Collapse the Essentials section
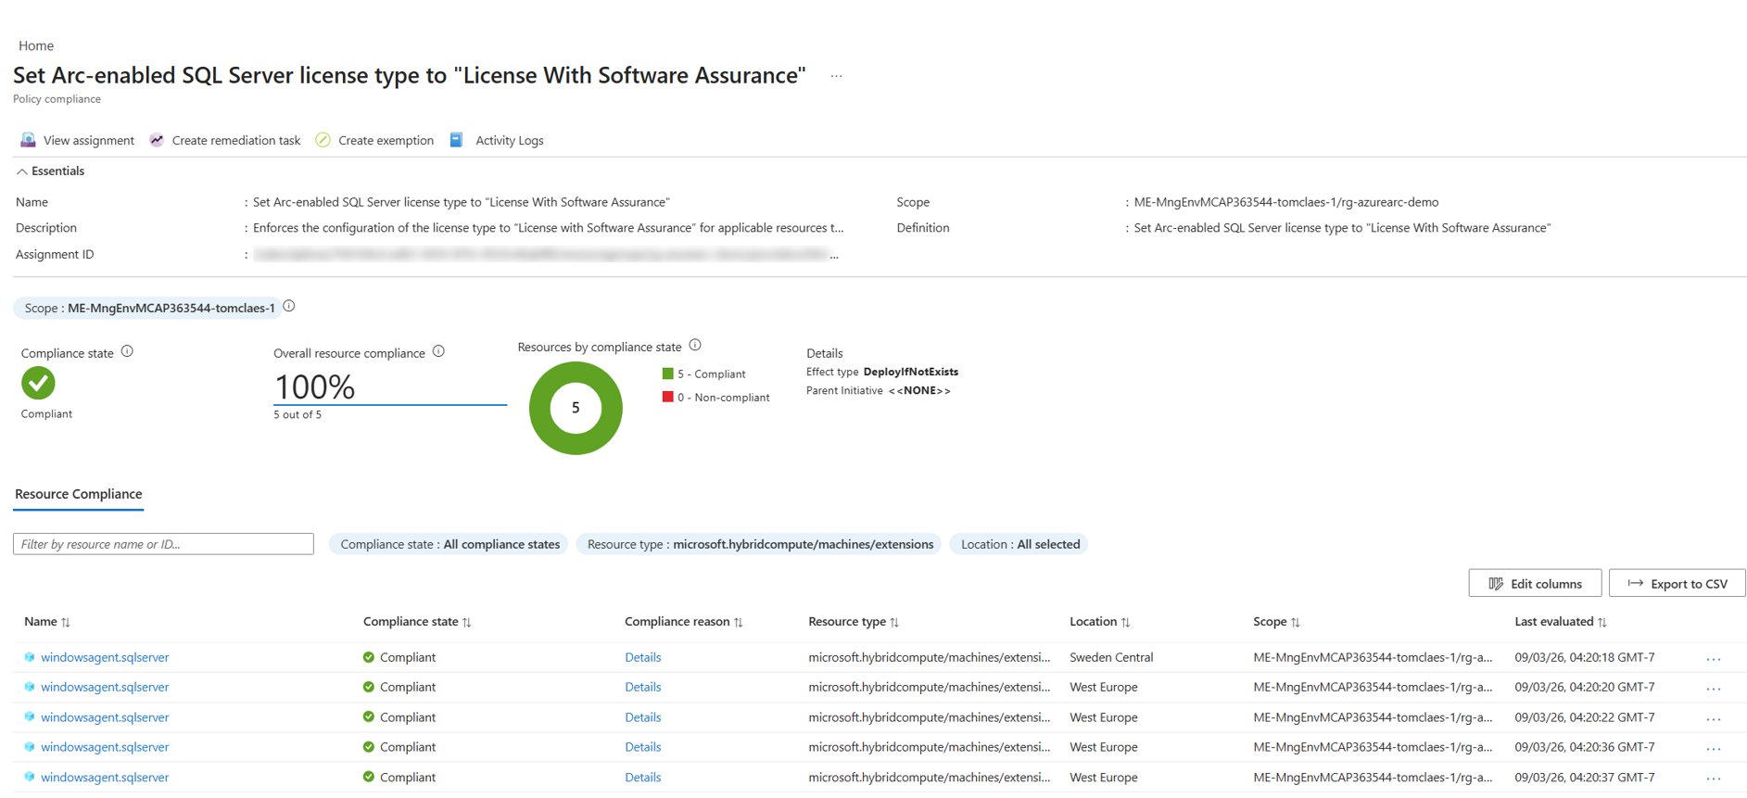 (22, 171)
